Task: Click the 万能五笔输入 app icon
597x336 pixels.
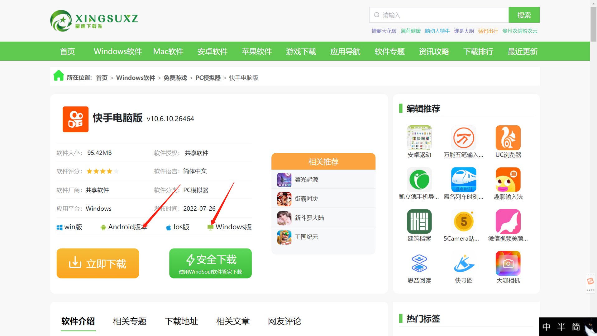Action: click(464, 138)
